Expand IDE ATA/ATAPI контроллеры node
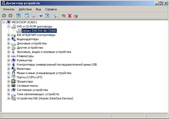Screen dimensions: 169x119 (8, 35)
